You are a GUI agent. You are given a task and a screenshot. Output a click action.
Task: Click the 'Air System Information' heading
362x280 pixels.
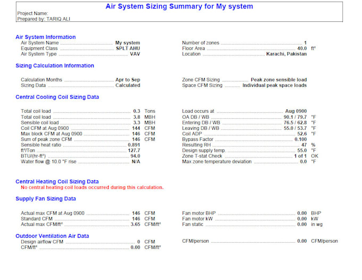(x=45, y=37)
